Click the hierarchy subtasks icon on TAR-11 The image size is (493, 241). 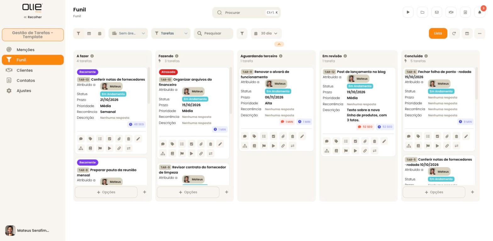[245, 145]
